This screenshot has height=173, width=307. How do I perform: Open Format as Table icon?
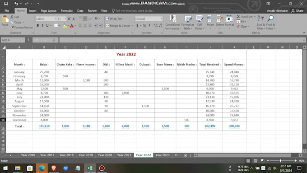click(x=187, y=19)
